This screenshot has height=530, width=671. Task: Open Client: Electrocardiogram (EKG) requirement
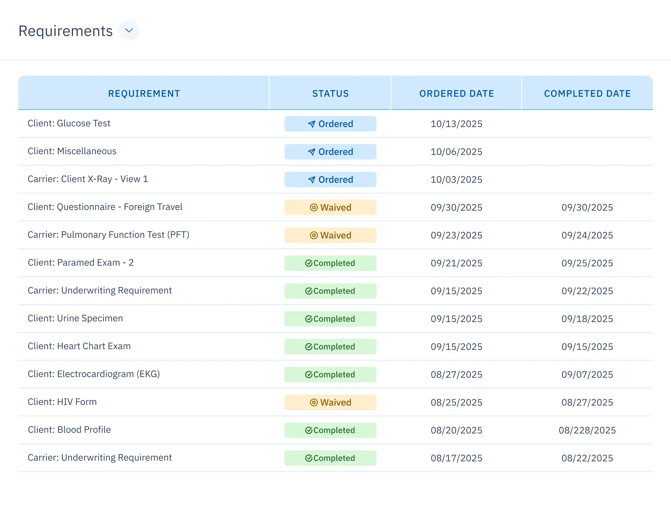click(94, 374)
